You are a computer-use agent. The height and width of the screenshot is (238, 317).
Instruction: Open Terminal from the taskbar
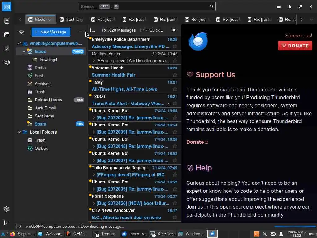tap(106, 234)
